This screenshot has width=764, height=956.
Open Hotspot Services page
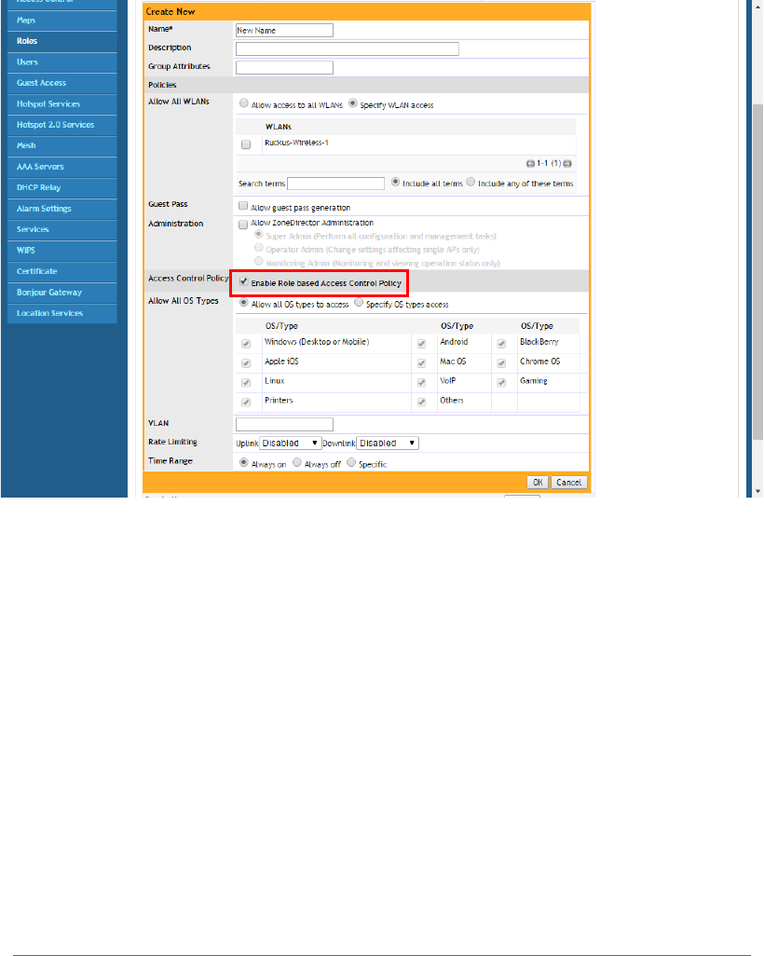[x=61, y=104]
